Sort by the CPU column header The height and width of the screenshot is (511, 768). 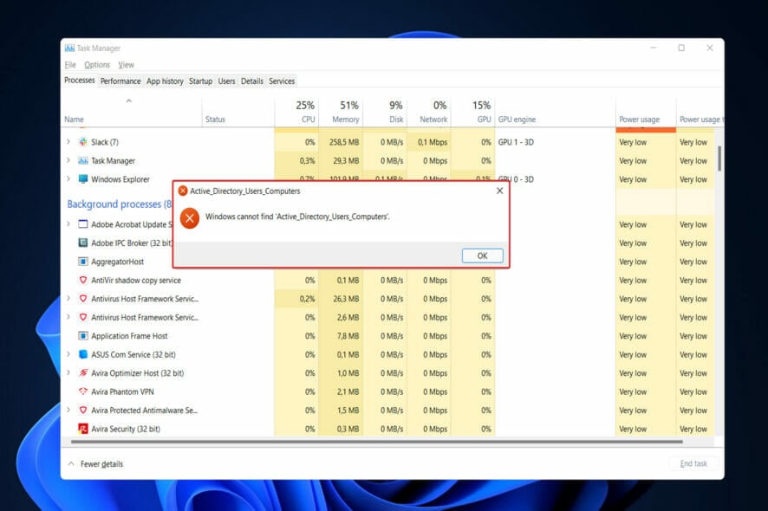[x=296, y=112]
